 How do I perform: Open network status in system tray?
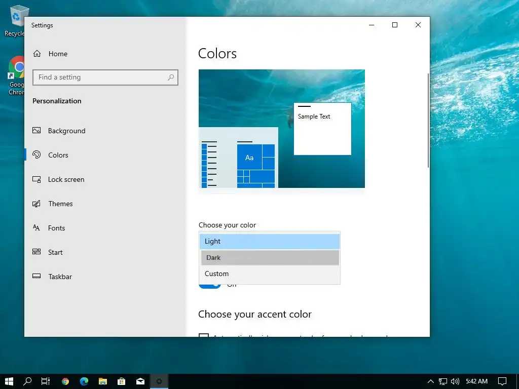click(443, 381)
